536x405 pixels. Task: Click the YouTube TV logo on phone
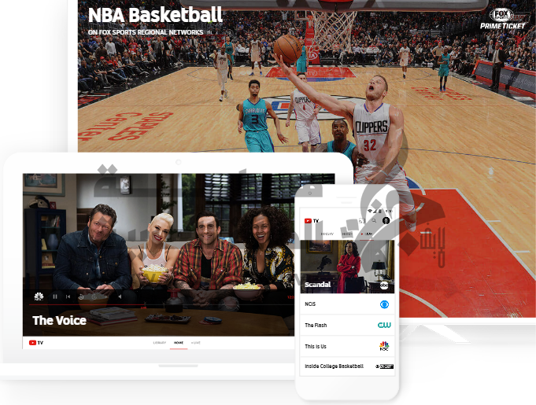coord(312,221)
